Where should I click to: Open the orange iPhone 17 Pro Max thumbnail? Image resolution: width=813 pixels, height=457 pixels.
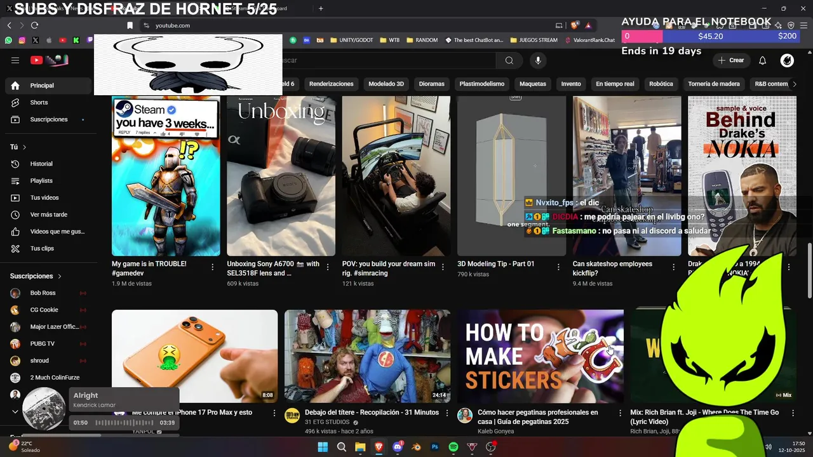pyautogui.click(x=194, y=356)
